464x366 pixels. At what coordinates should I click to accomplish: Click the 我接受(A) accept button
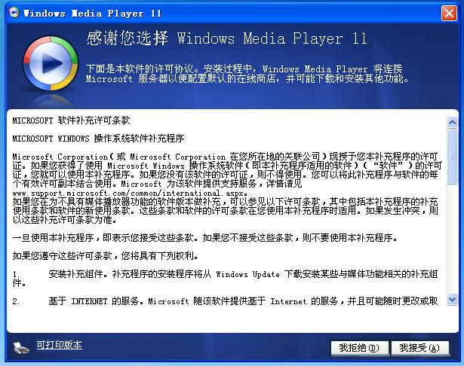419,348
